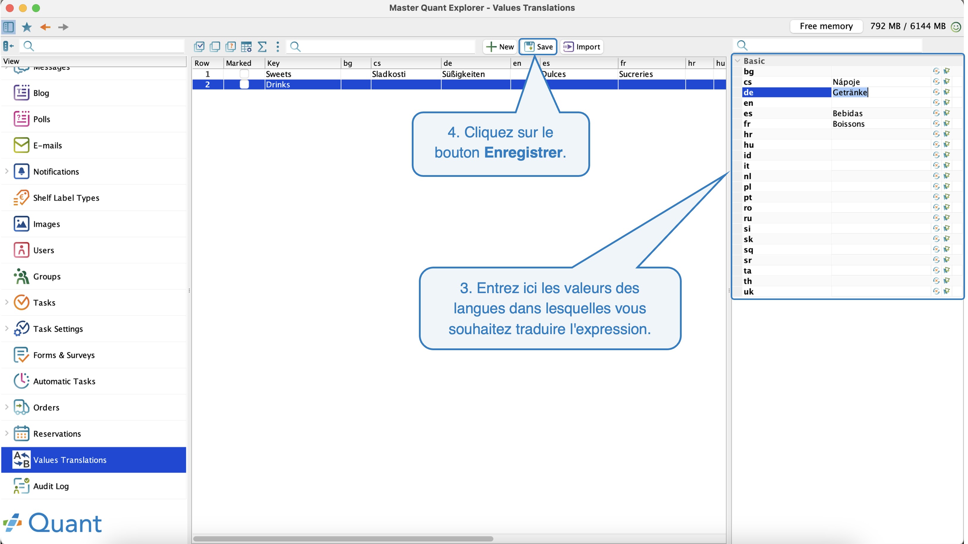Go forward with the gray arrow
Viewport: 968px width, 544px height.
click(x=63, y=27)
